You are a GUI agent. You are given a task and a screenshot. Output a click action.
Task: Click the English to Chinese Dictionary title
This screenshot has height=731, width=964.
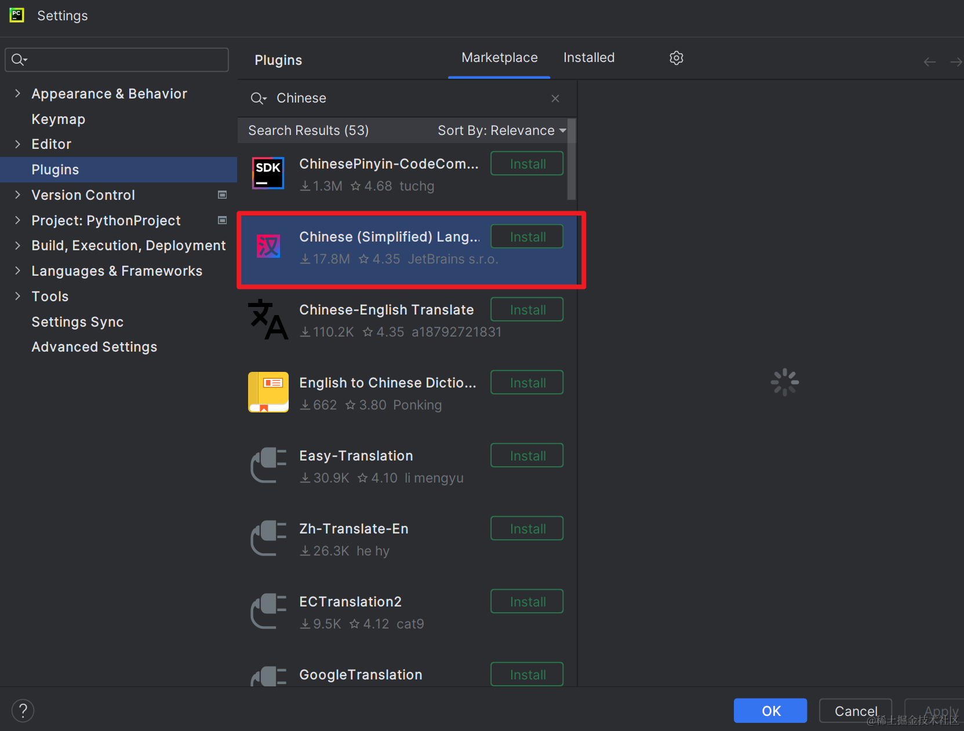(x=388, y=383)
